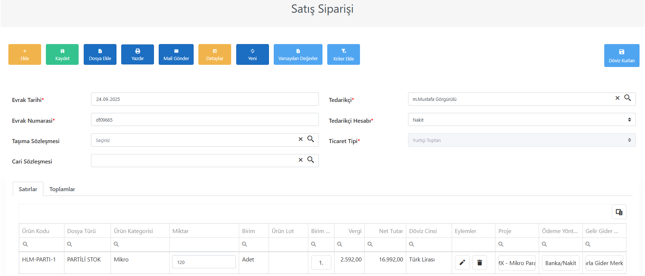Click the Ekle add button
The image size is (645, 276).
point(25,55)
